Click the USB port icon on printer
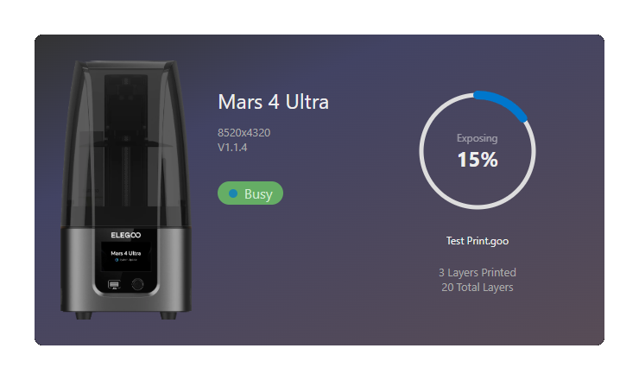The width and height of the screenshot is (639, 380). (114, 284)
